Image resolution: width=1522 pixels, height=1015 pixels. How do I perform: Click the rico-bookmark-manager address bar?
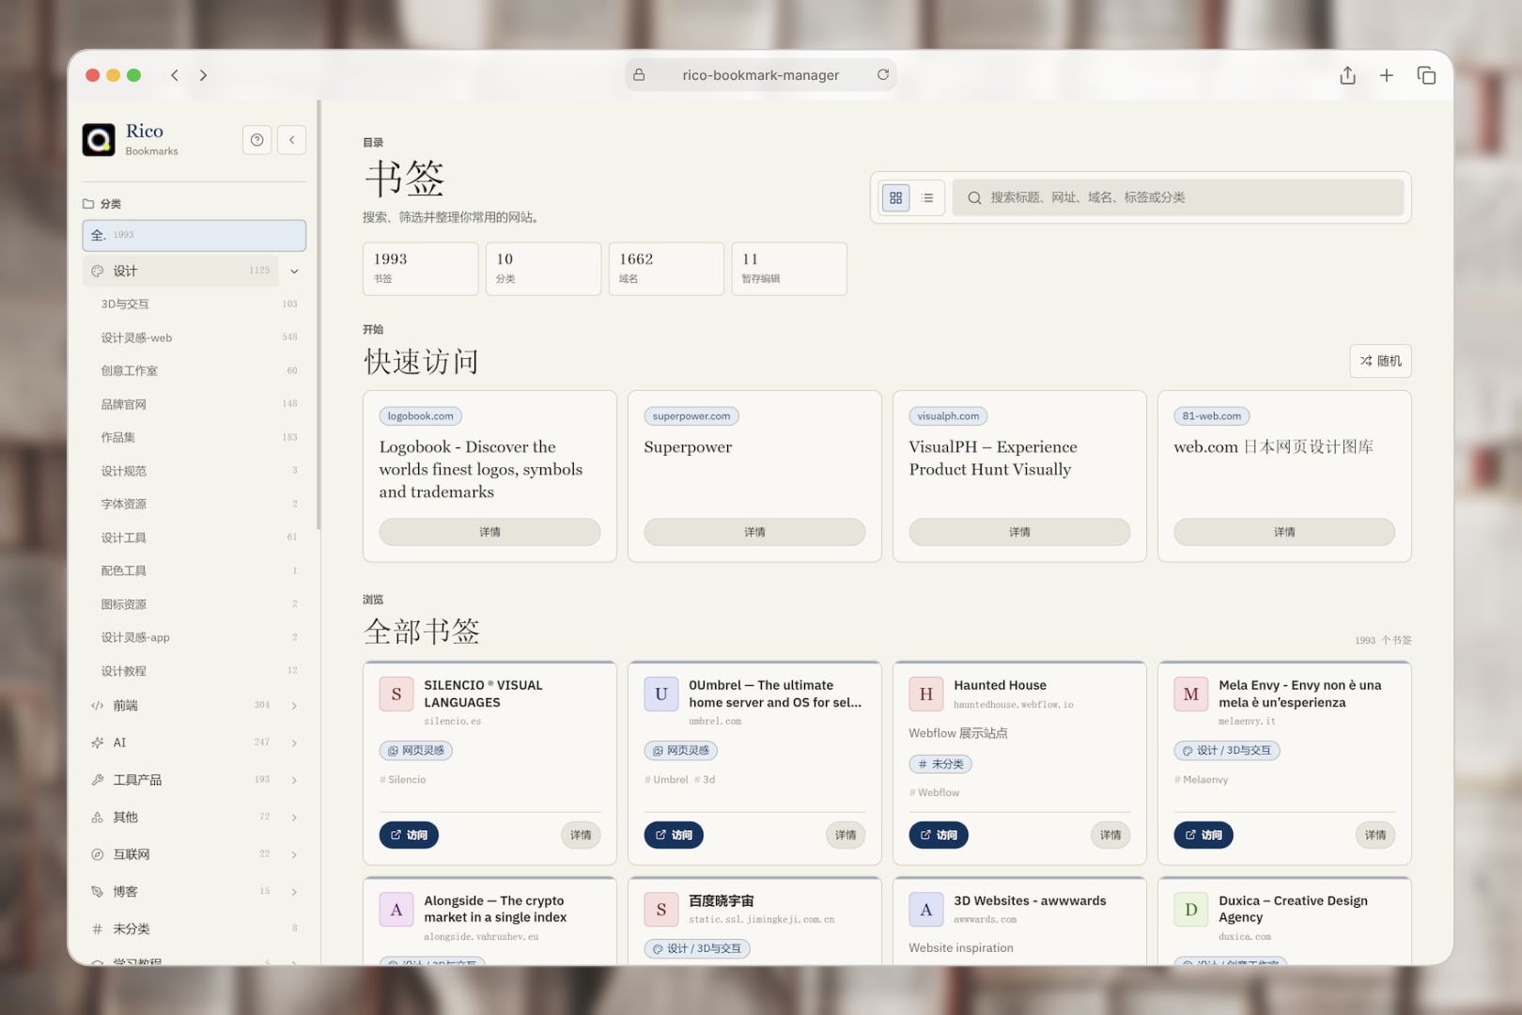(761, 75)
